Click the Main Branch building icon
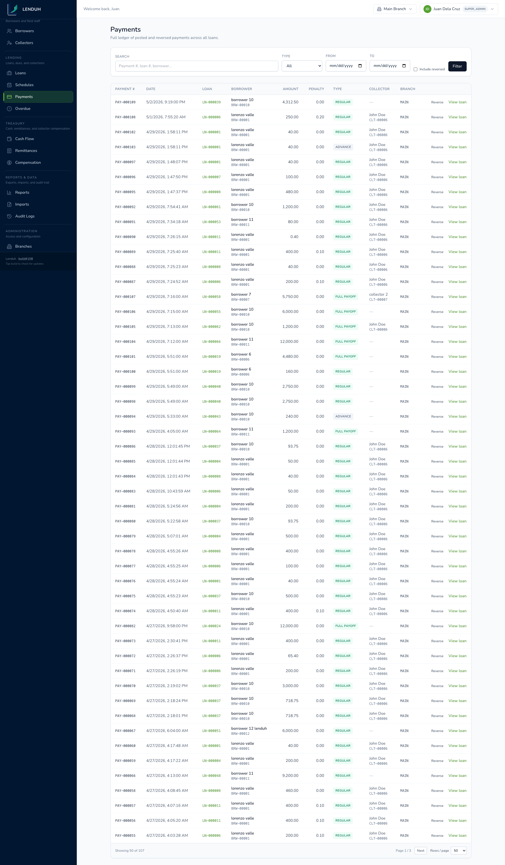Viewport: 505px width, 865px height. coord(379,9)
